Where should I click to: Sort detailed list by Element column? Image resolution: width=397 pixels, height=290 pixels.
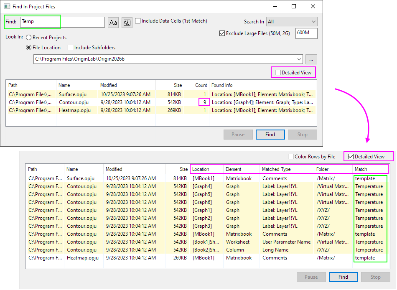[241, 169]
